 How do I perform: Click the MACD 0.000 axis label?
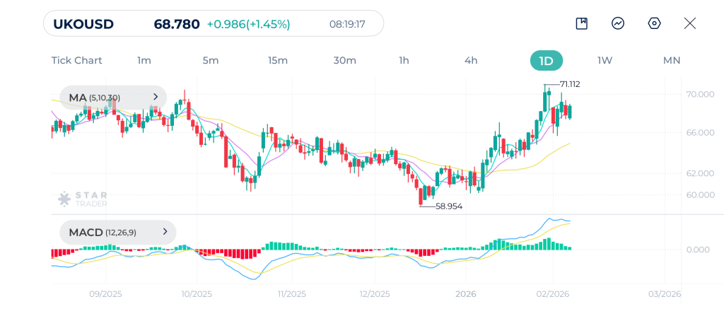(698, 250)
